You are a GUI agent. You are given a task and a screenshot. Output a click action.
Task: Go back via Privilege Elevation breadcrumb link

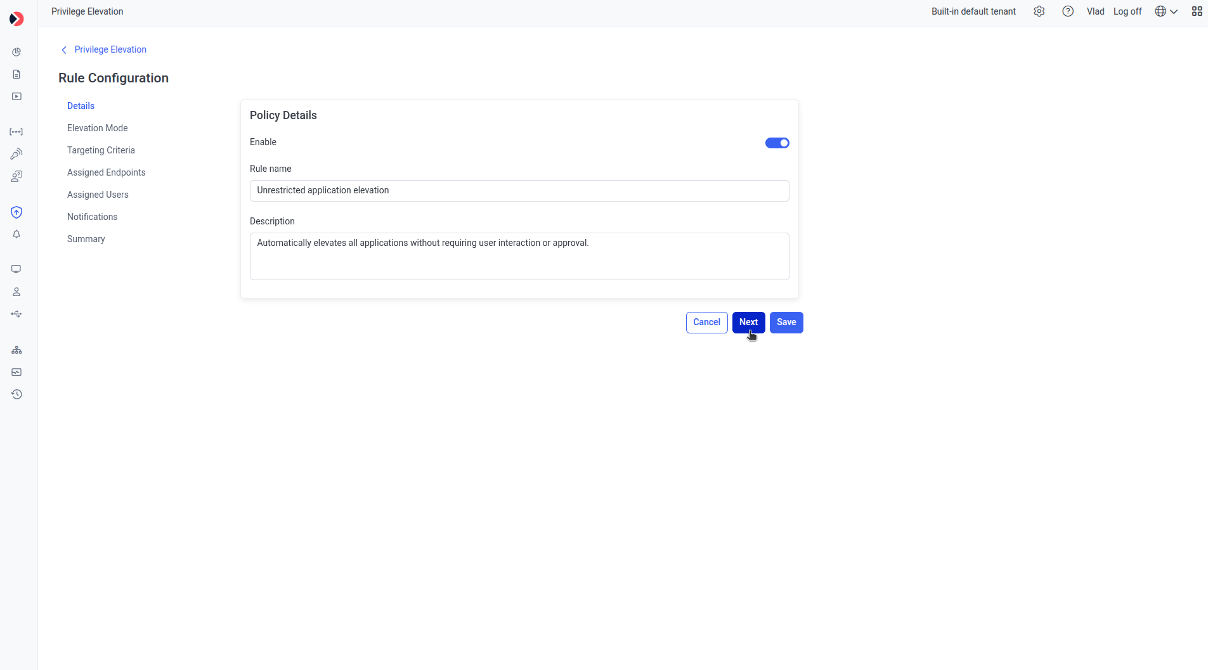coord(110,49)
